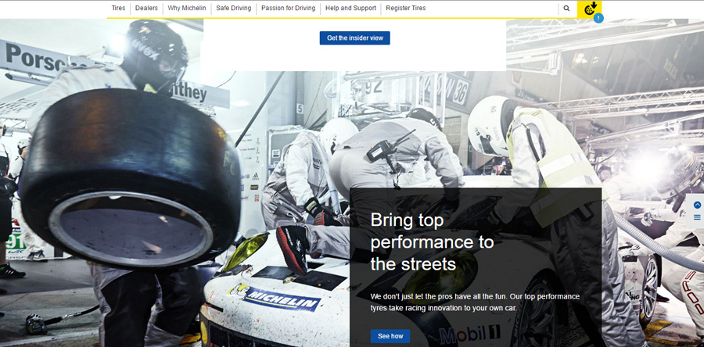Click the search magnifier icon
Image resolution: width=704 pixels, height=347 pixels.
point(566,9)
